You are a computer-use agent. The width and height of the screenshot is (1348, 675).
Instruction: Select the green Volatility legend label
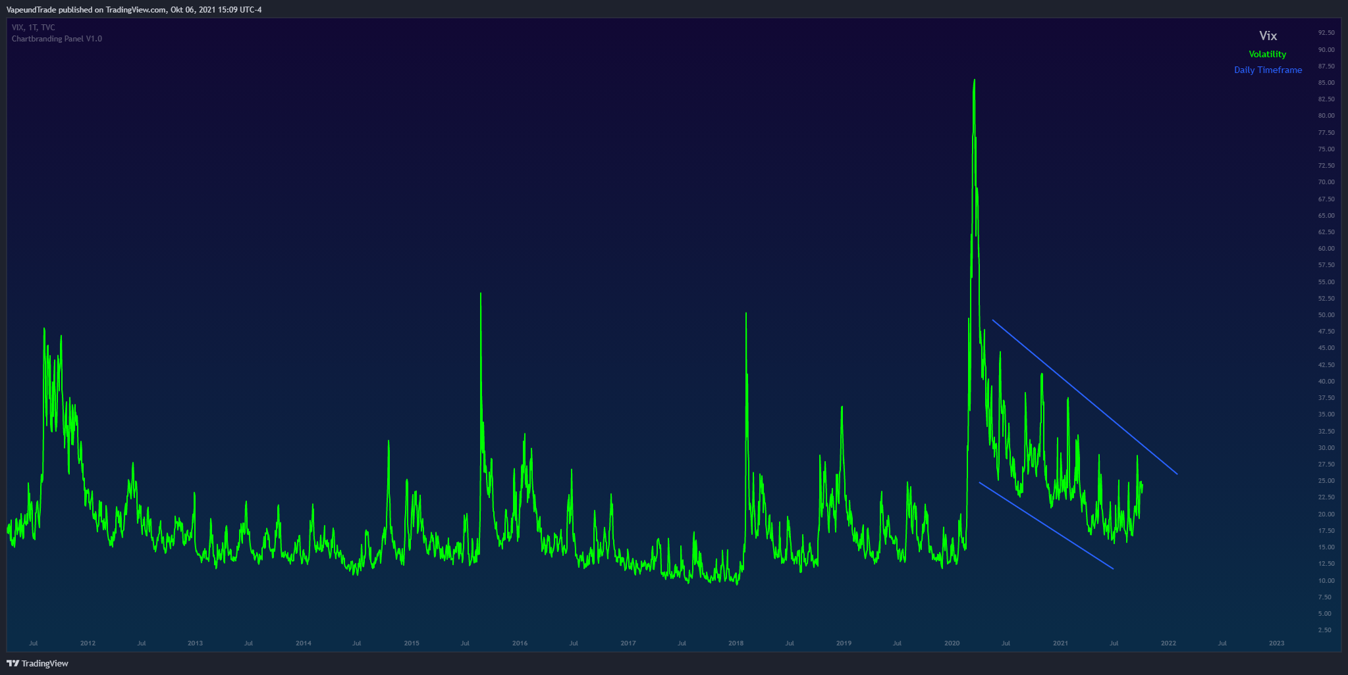[x=1268, y=54]
